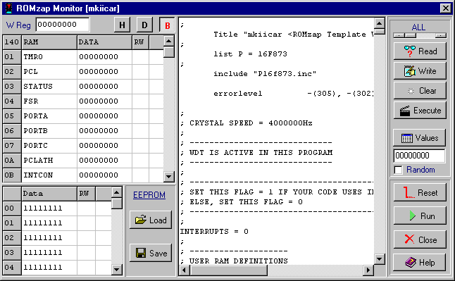Click the source code scroll-right arrow
The image size is (455, 281).
pyautogui.click(x=368, y=270)
